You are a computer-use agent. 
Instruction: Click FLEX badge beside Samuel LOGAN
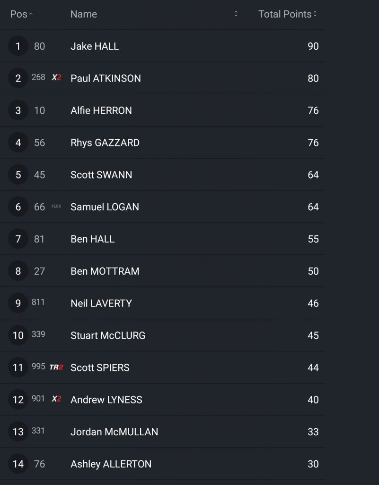point(56,207)
